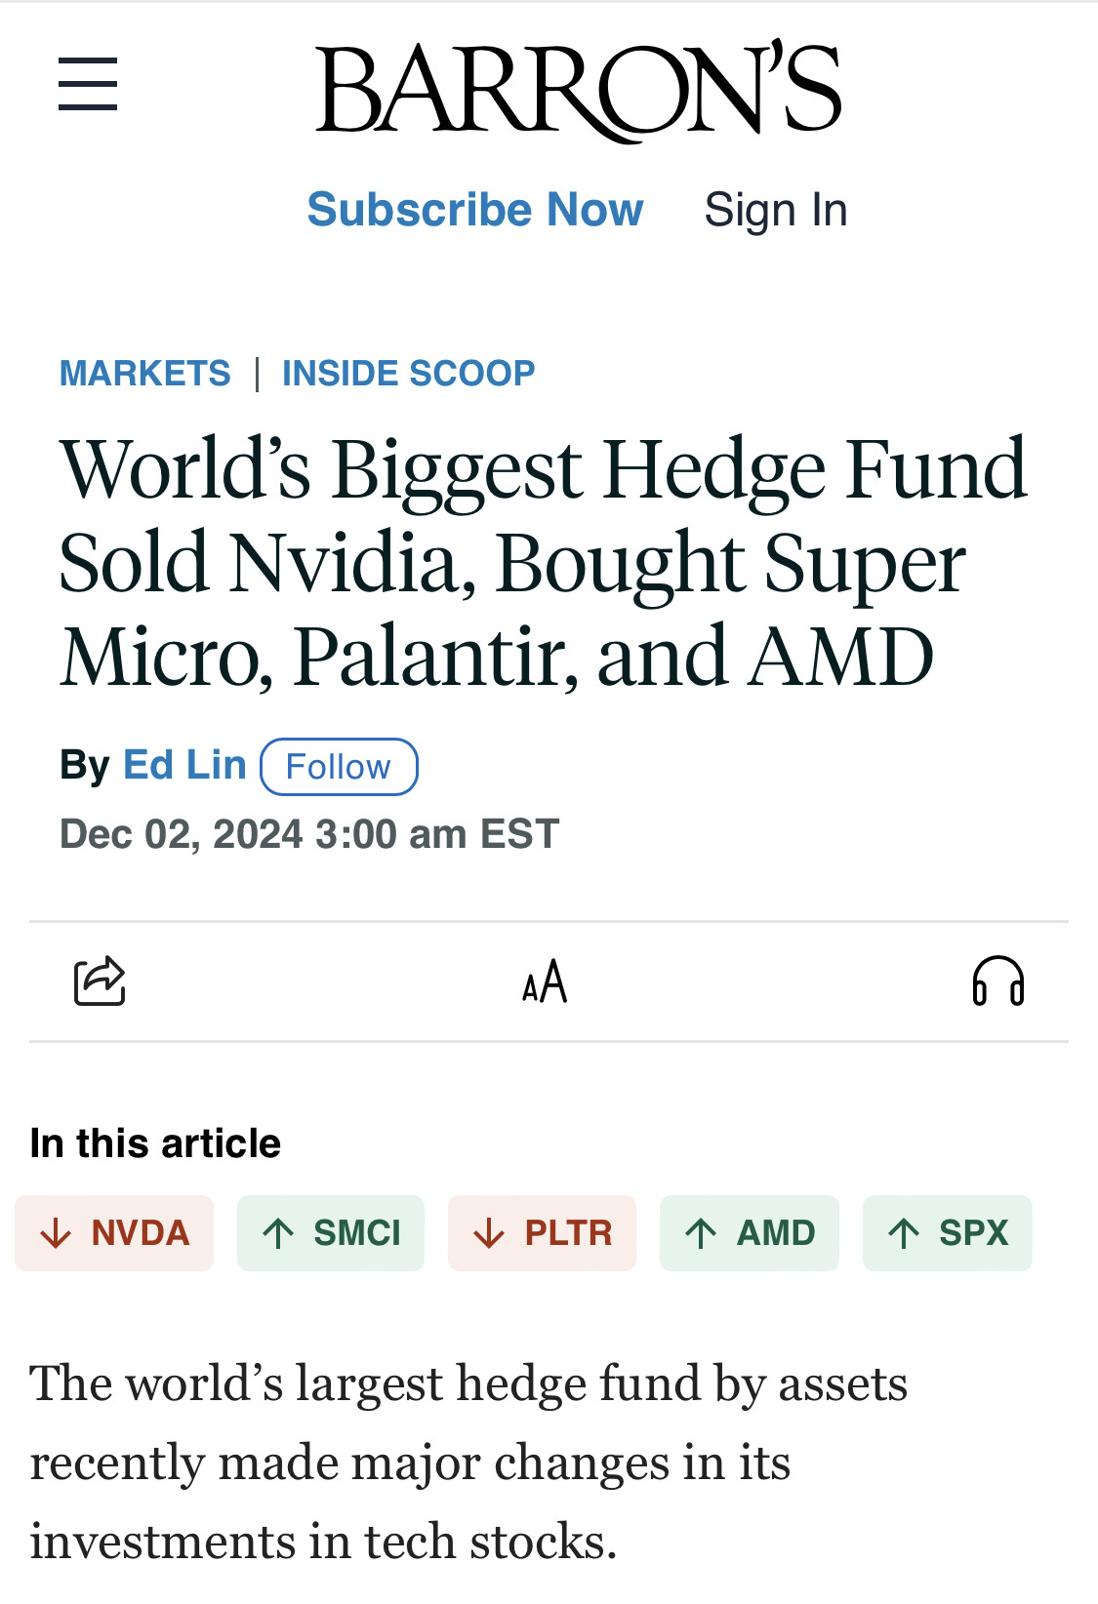Click the down arrow on PLTR chip
Screen dimensions: 1098x1604
pos(489,1233)
